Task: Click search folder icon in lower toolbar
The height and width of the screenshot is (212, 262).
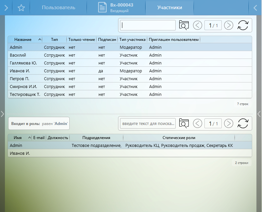Action: 184,123
